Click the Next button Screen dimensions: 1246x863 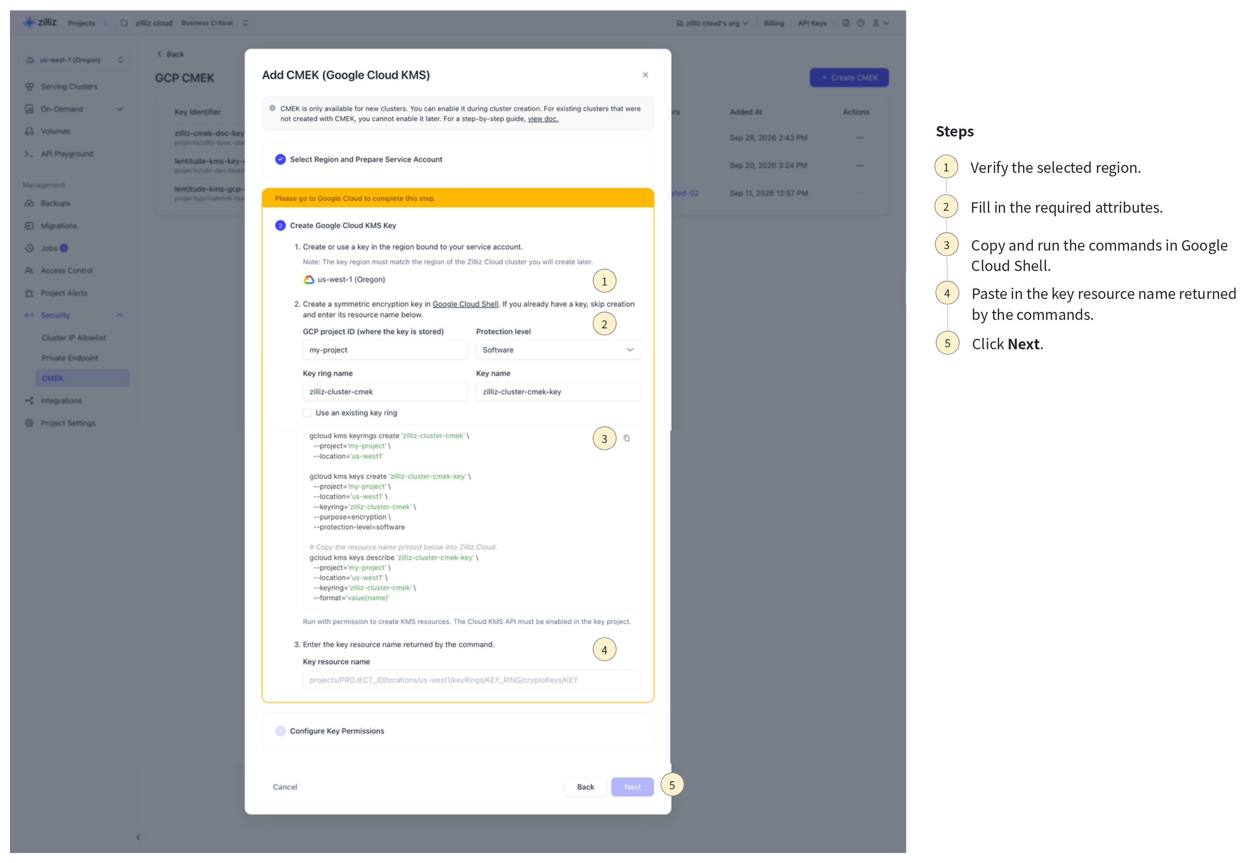632,787
